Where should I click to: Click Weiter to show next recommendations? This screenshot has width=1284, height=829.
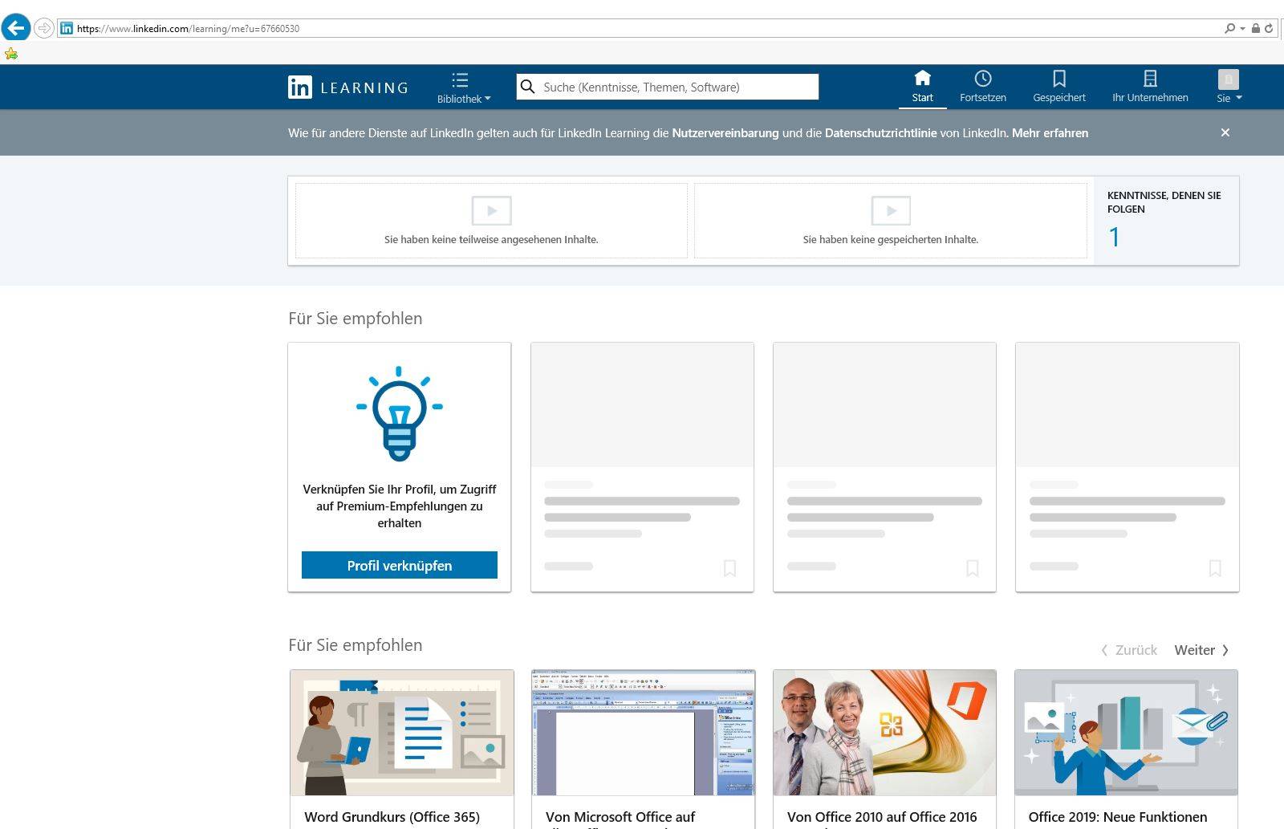pos(1201,650)
